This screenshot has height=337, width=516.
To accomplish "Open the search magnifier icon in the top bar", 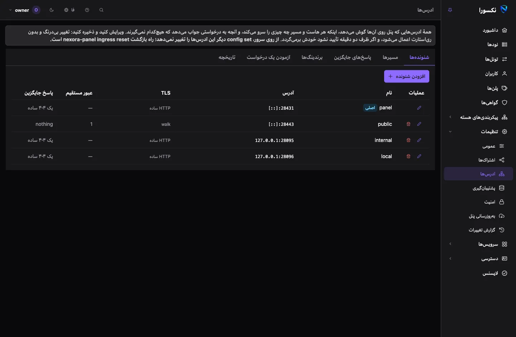I will tap(101, 10).
